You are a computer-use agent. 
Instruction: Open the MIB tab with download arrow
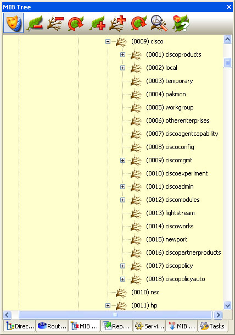(181, 326)
